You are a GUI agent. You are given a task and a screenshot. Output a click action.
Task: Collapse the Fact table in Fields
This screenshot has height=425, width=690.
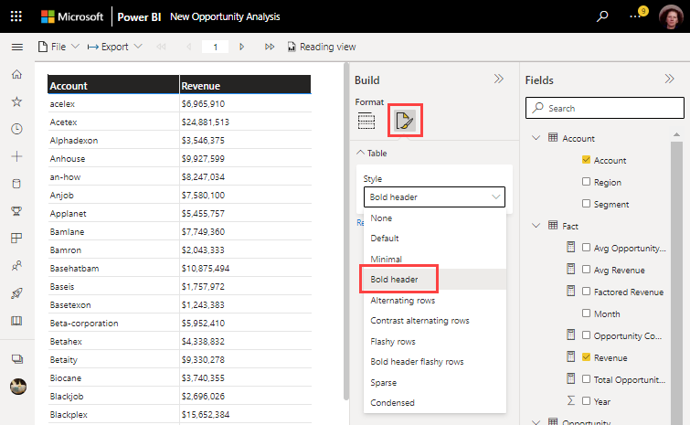tap(536, 226)
